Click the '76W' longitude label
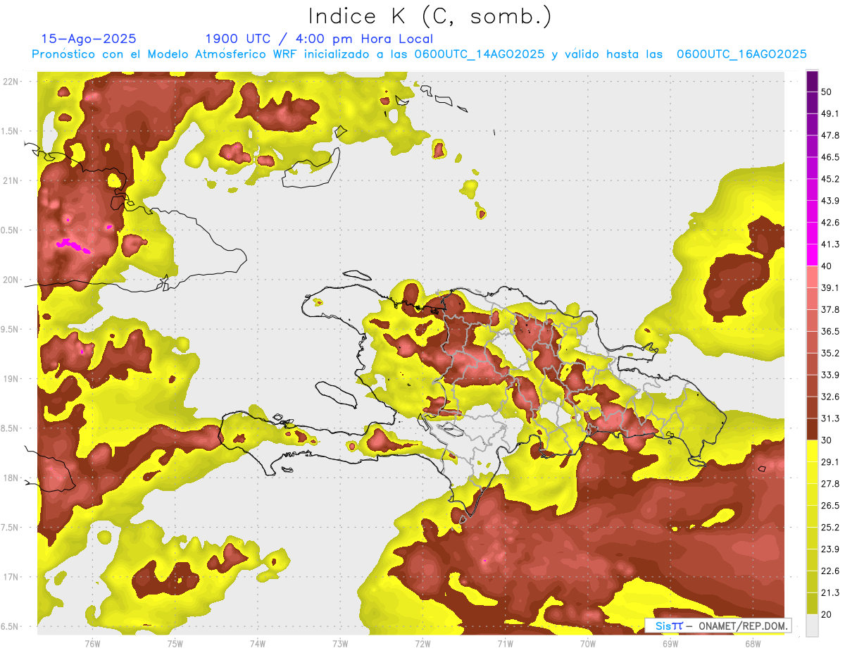The width and height of the screenshot is (845, 653). click(x=92, y=644)
